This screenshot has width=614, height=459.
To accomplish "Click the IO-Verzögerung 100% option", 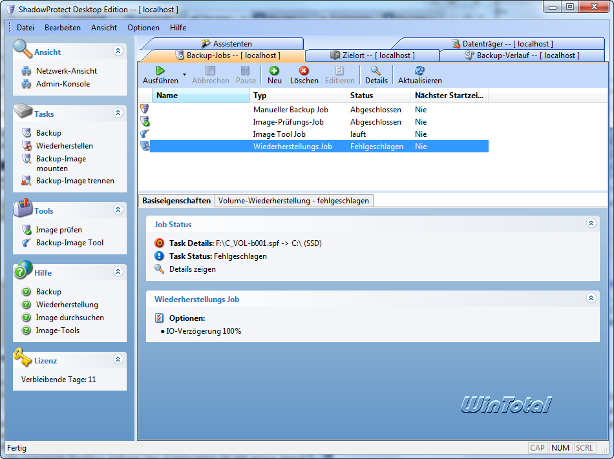I will (x=204, y=331).
